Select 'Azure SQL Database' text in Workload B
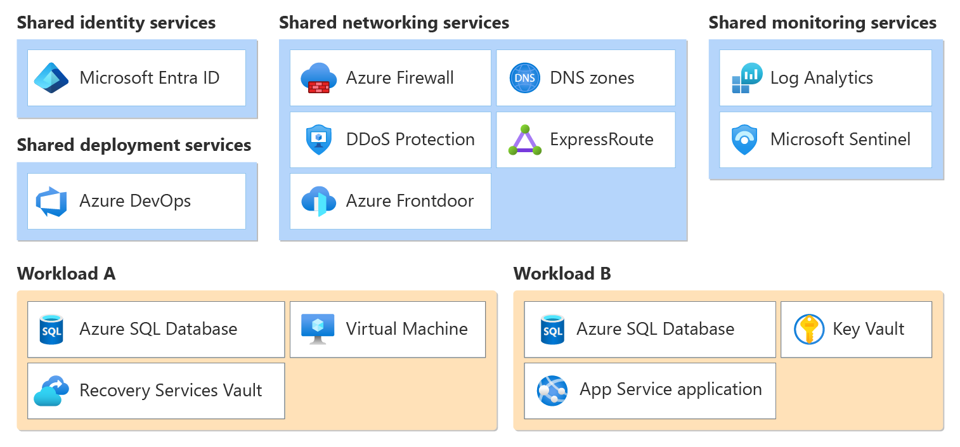This screenshot has height=447, width=960. (656, 329)
